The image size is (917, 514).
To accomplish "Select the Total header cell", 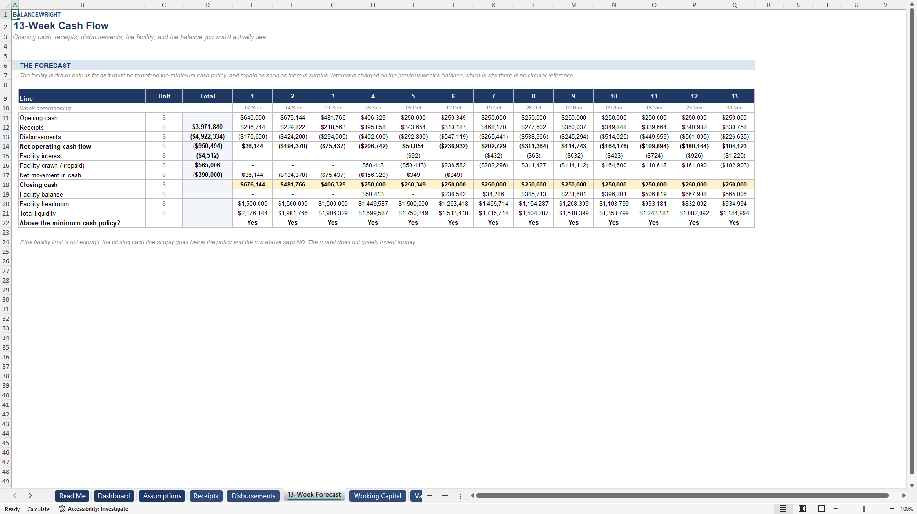I will (x=207, y=96).
